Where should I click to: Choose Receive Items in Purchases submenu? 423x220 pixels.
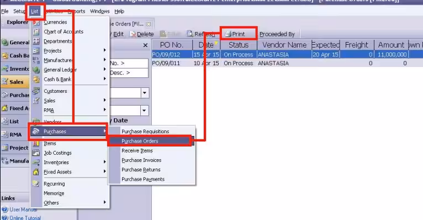pyautogui.click(x=137, y=150)
